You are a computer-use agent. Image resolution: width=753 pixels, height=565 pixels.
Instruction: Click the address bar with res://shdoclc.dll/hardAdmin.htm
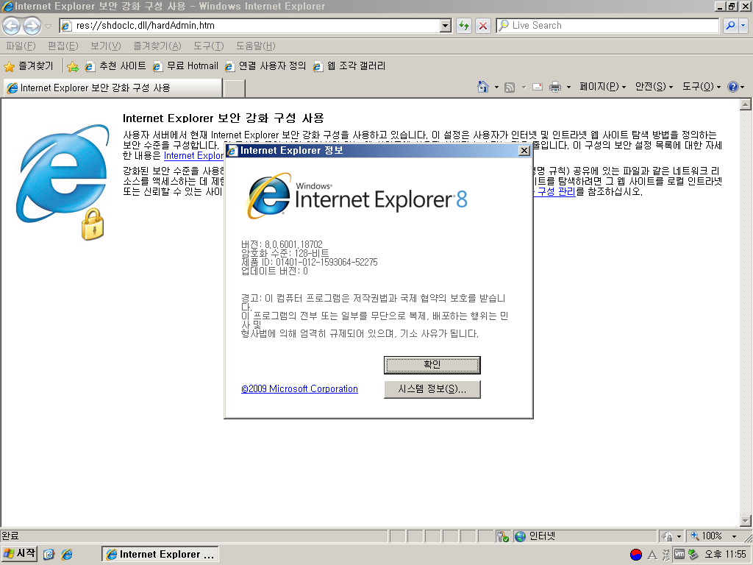pyautogui.click(x=250, y=26)
